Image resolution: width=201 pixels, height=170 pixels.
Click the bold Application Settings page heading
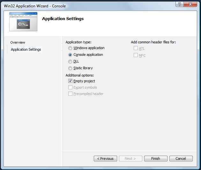pos(63,18)
